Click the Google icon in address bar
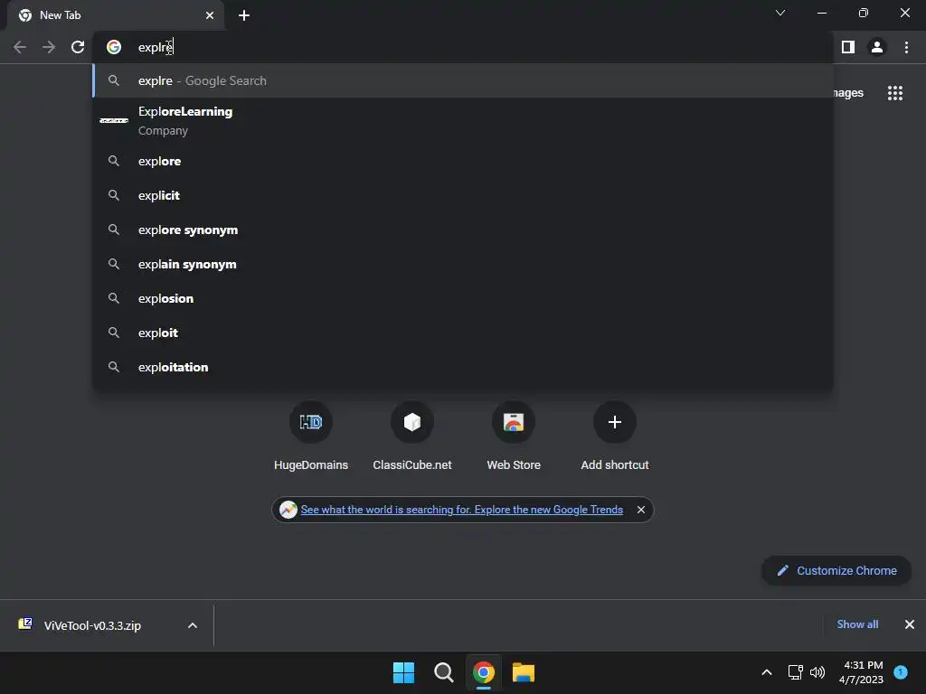Viewport: 926px width, 694px height. [114, 47]
